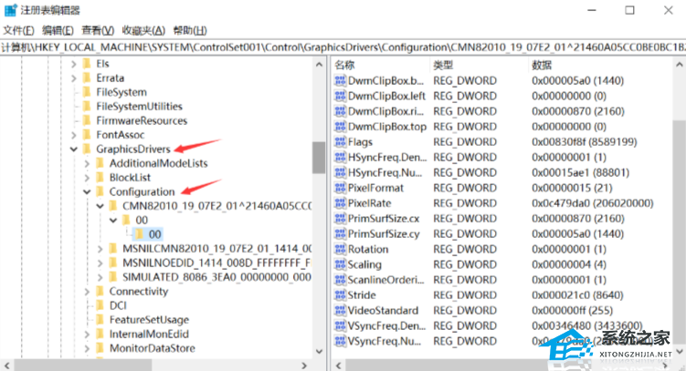Viewport: 686px width, 371px height.
Task: Click the values pane scroll-up arrow
Action: coord(679,65)
